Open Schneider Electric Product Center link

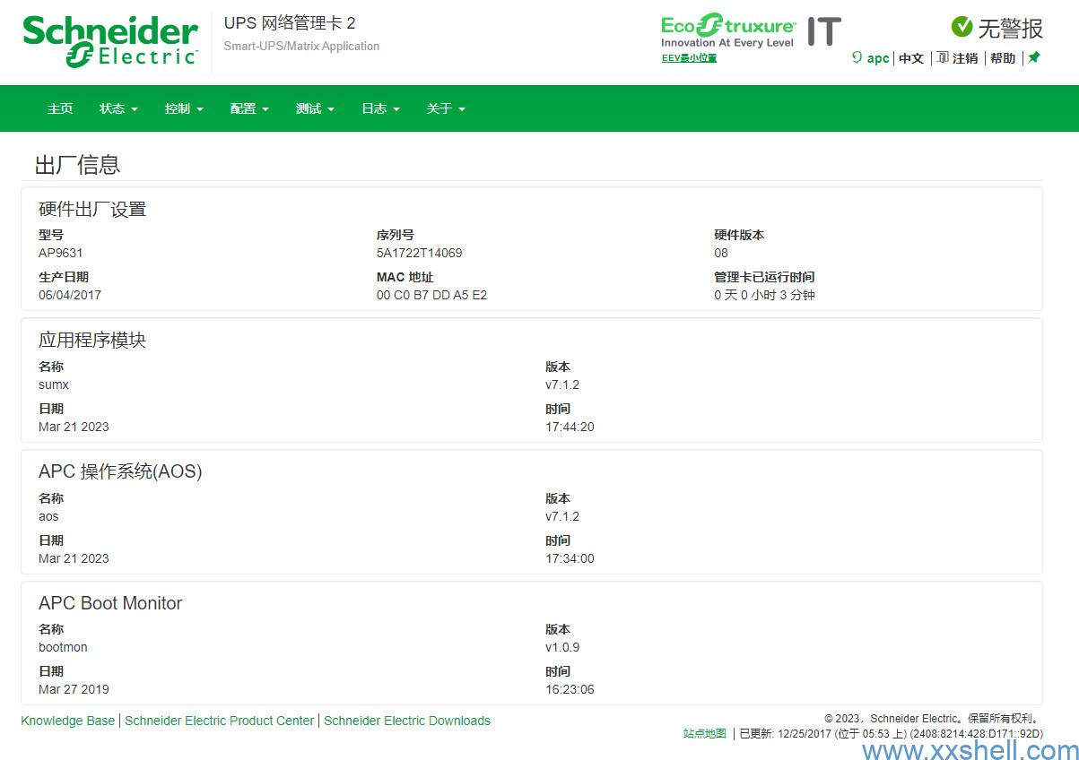pyautogui.click(x=220, y=721)
